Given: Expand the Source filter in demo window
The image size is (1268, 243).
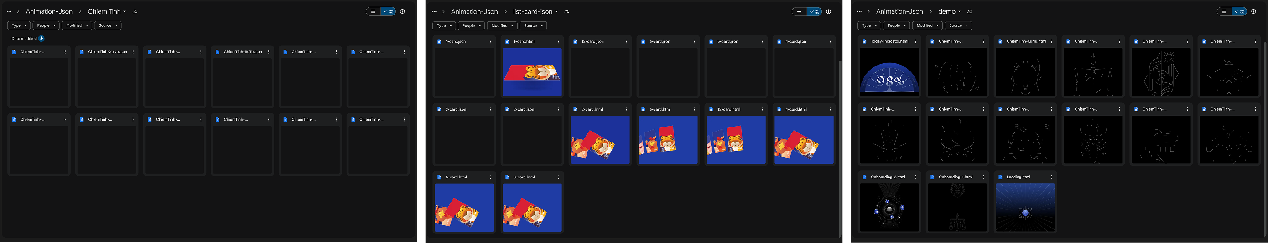Looking at the screenshot, I should 958,25.
